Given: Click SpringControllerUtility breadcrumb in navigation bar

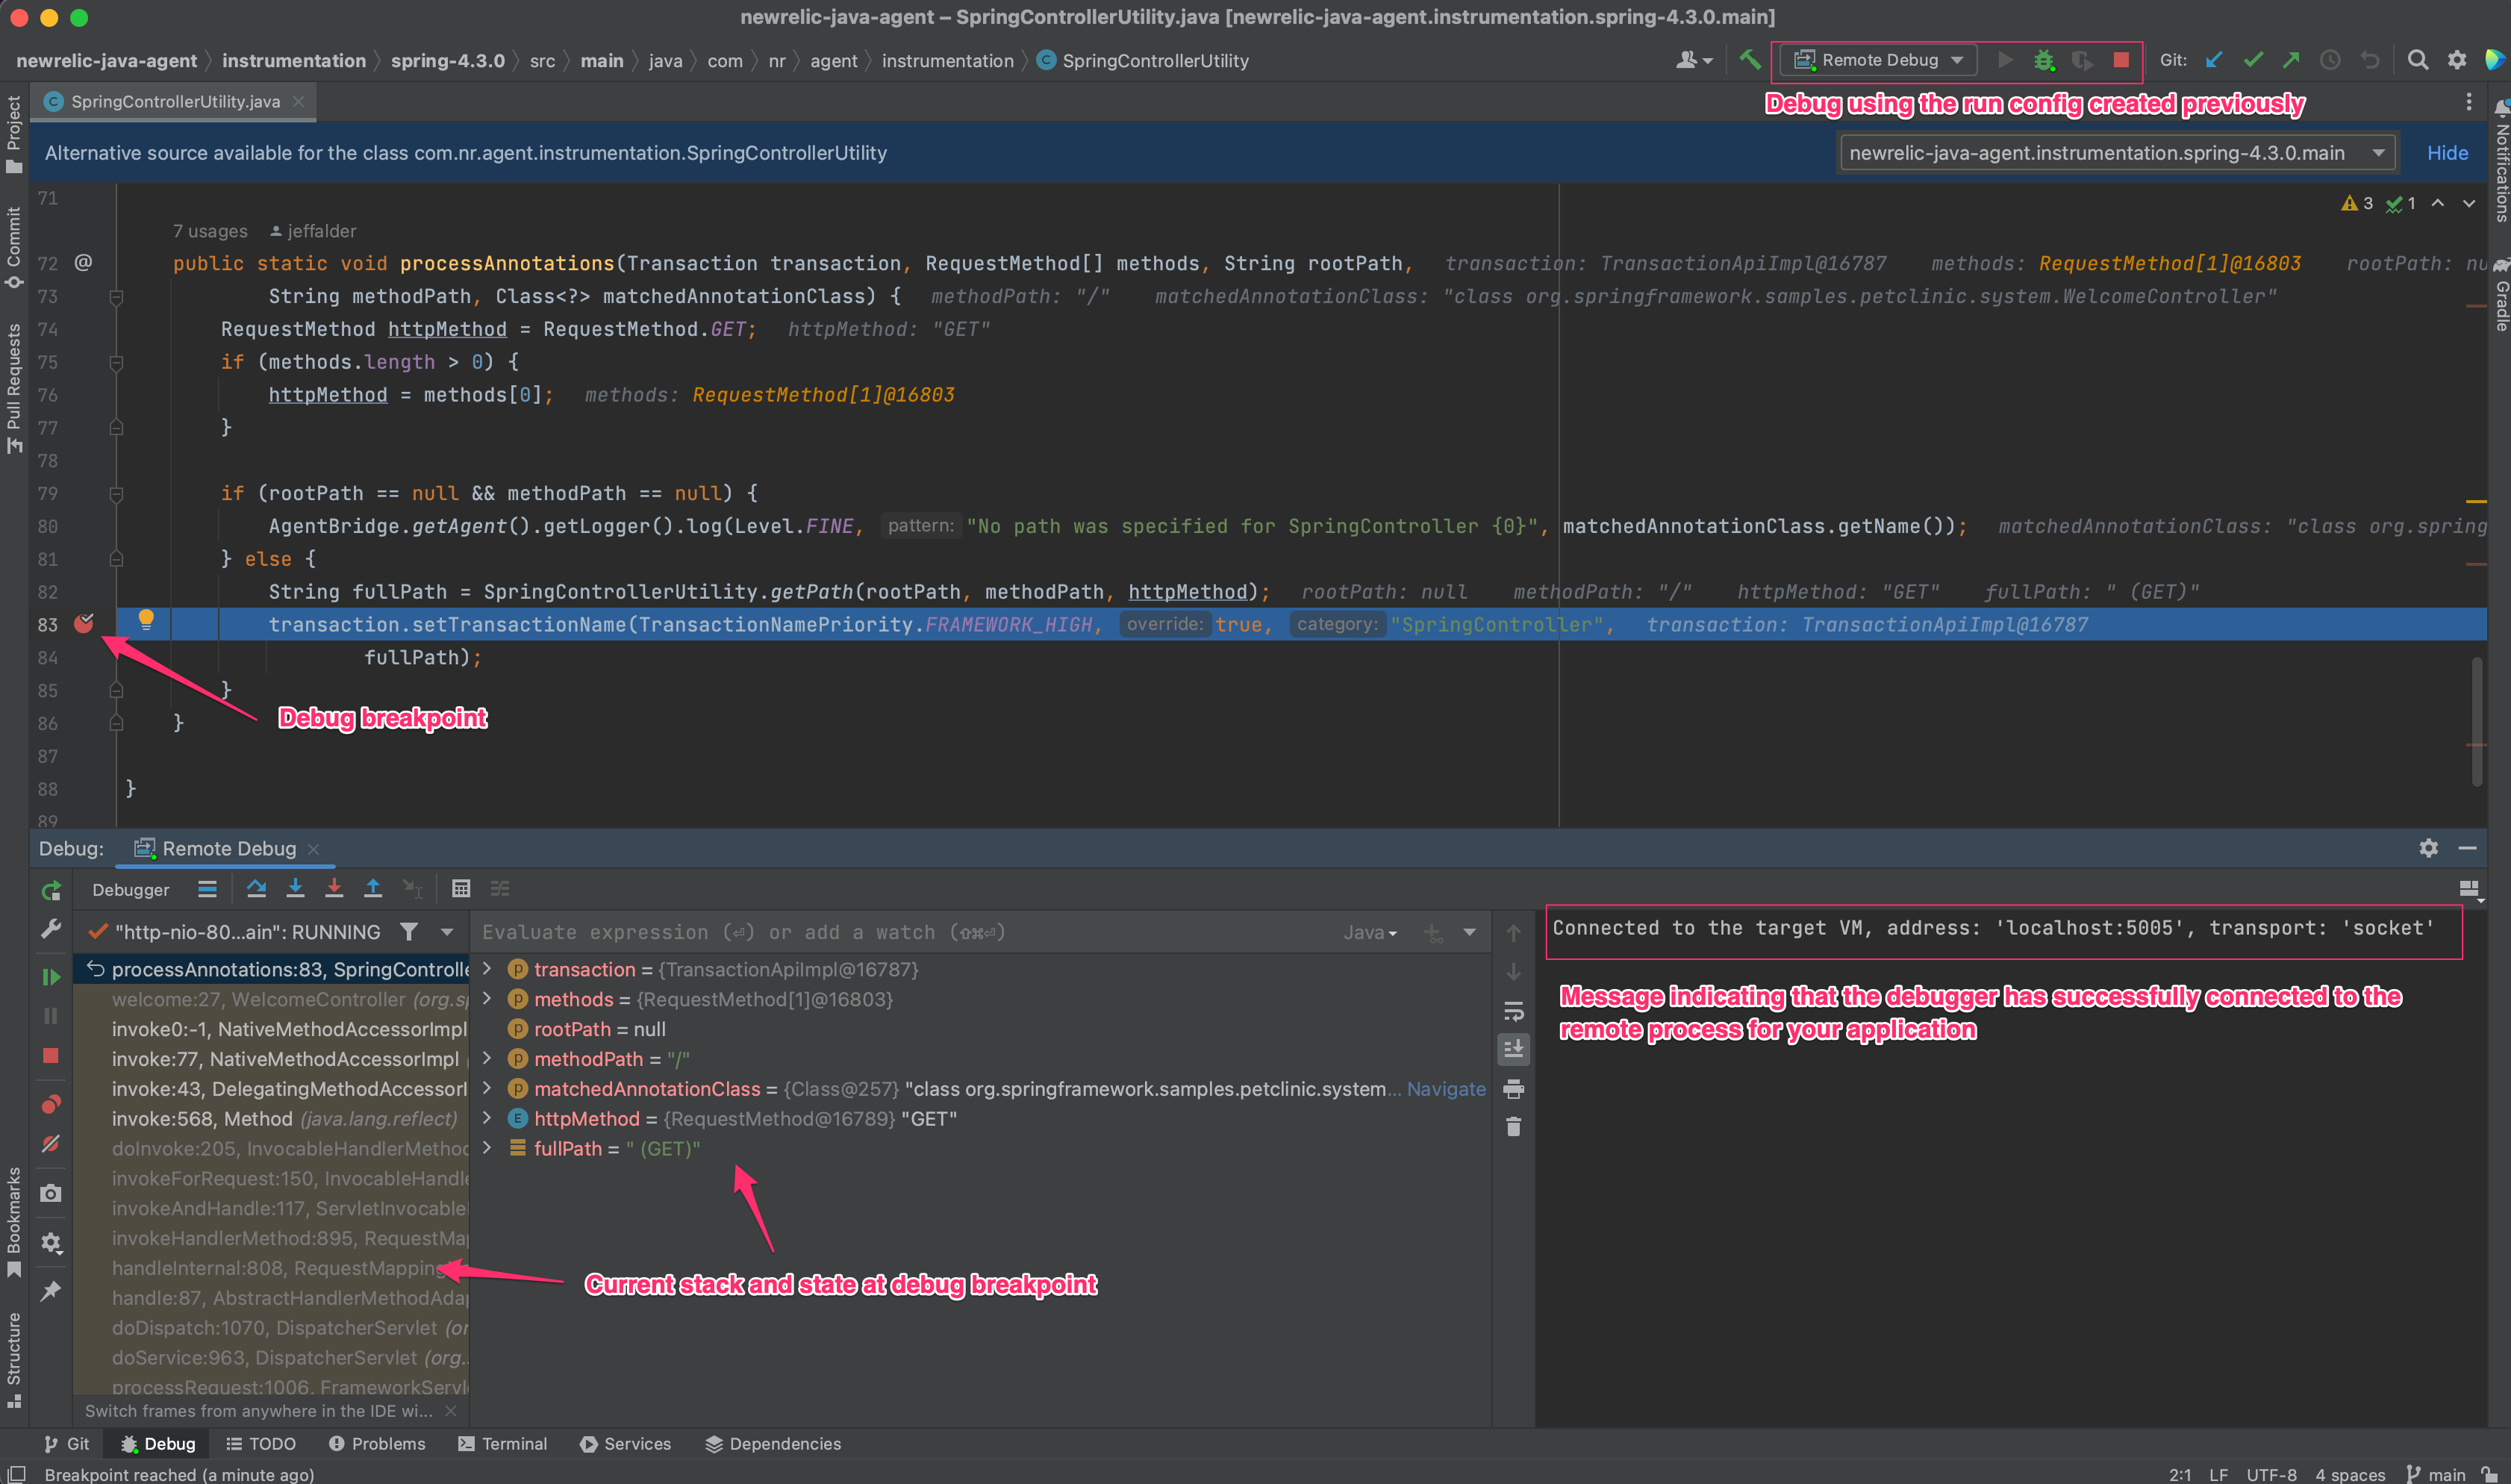Looking at the screenshot, I should (1143, 60).
